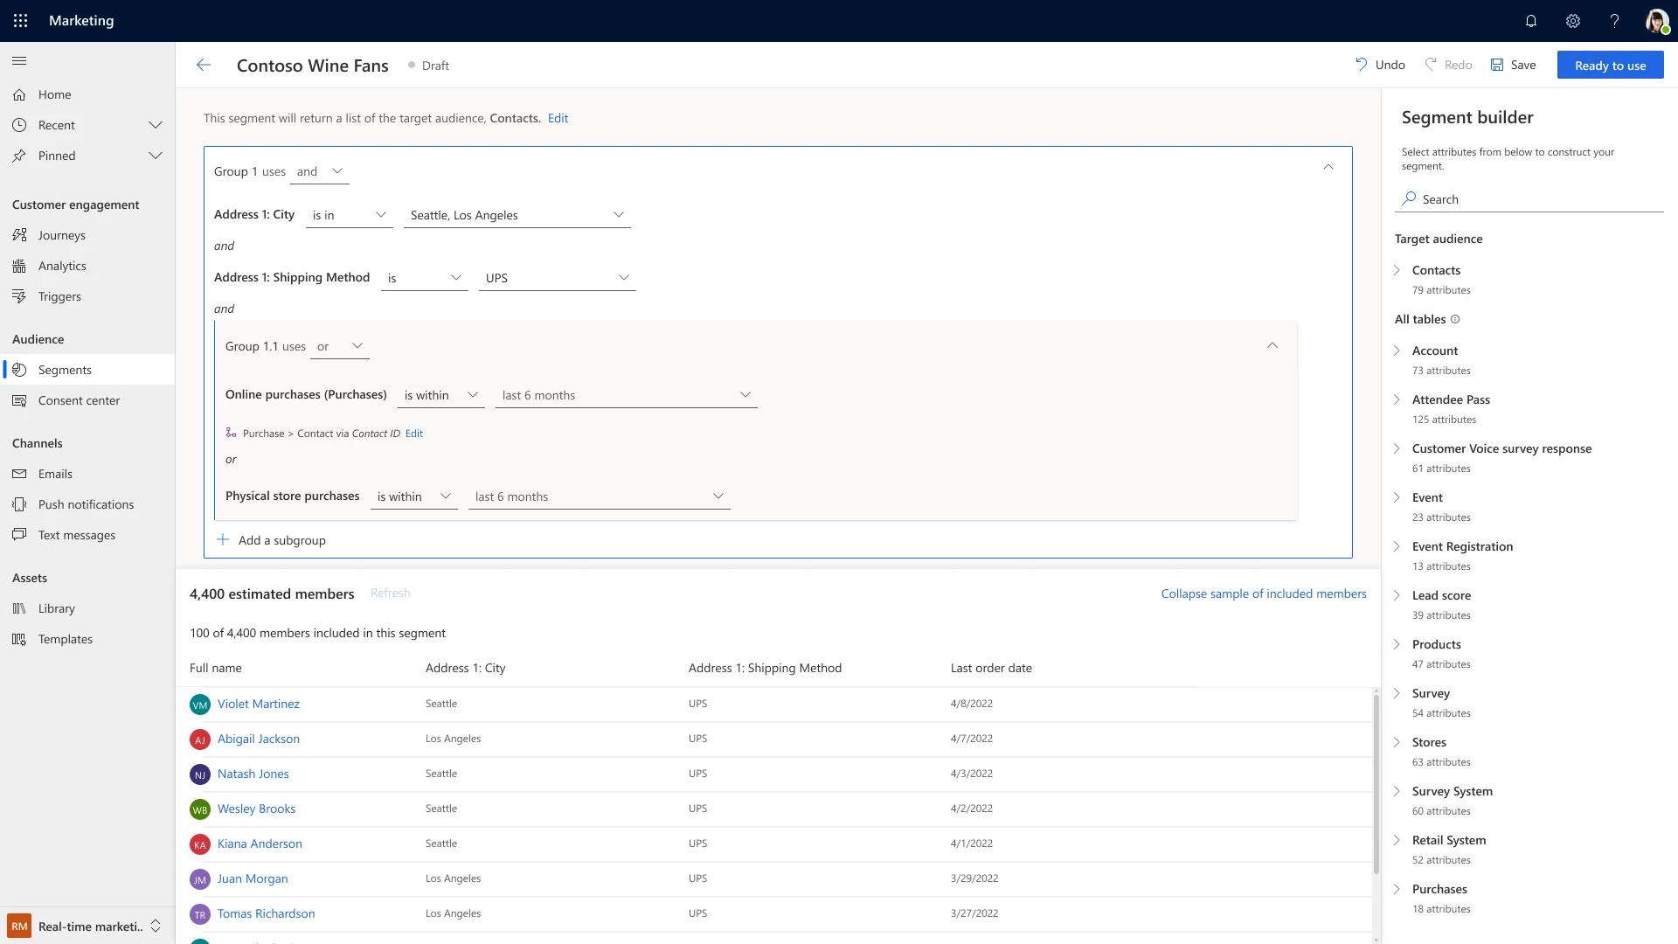Screen dimensions: 1678x944
Task: Open Push notifications via its phone icon
Action: 19,503
